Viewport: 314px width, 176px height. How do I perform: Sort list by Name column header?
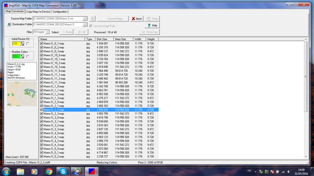pos(62,39)
